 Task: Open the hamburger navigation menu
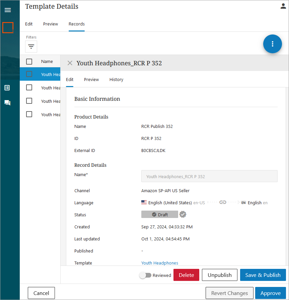7,10
